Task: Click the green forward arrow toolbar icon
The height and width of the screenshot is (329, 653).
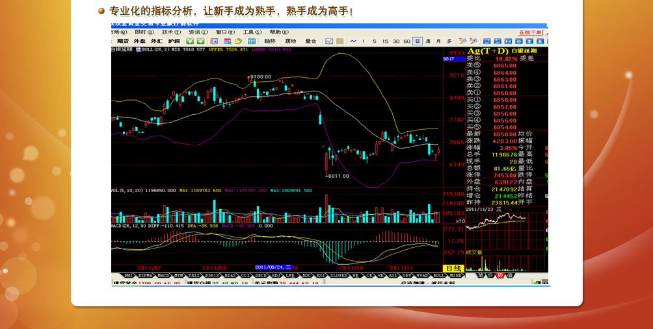Action: click(x=200, y=42)
